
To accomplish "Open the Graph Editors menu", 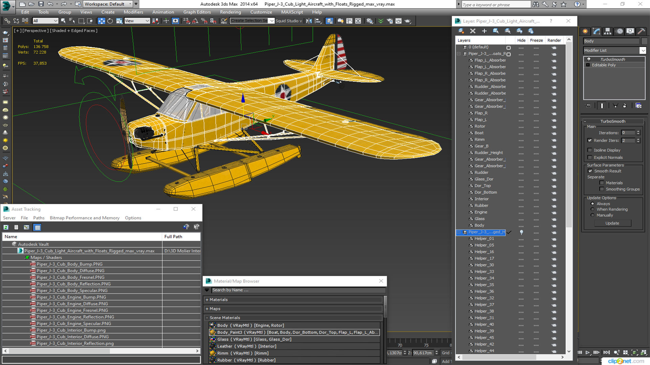I will pos(197,12).
